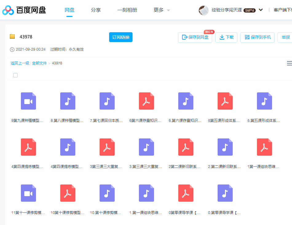Click file name 6第六课存量知识…
Screen dimensions: 292x225
click(145, 121)
